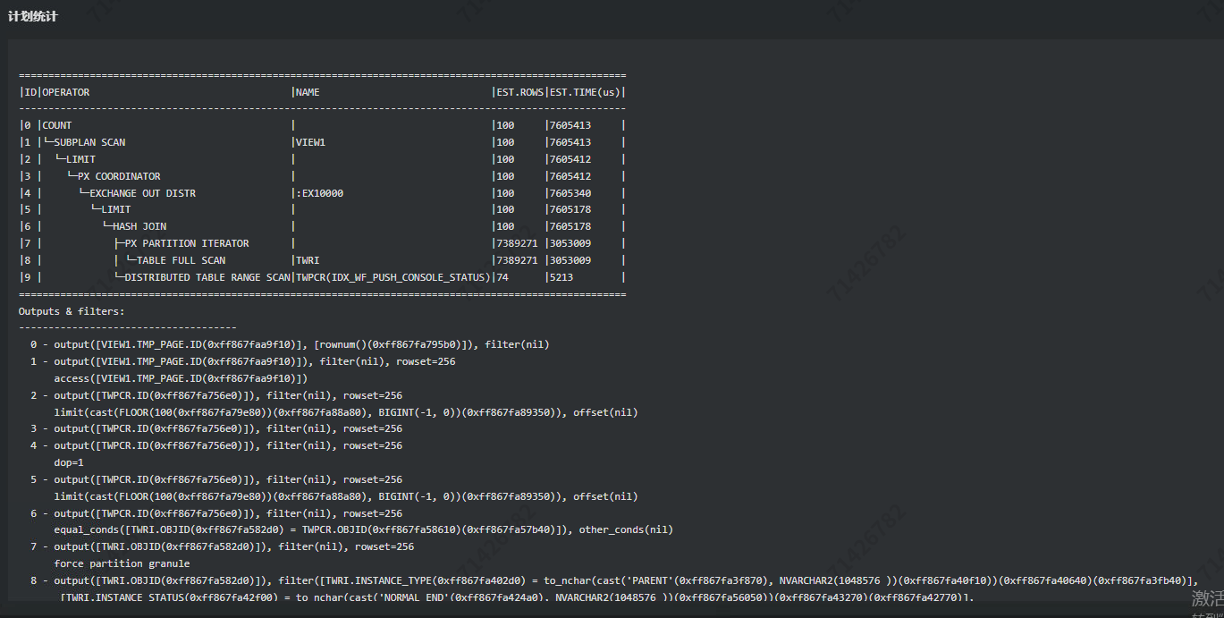Click the TWPCR(IDX_WF_PUSH_CONSOLE_STATUS) index name
The width and height of the screenshot is (1224, 618).
(393, 277)
